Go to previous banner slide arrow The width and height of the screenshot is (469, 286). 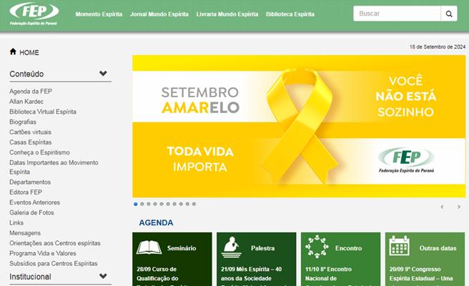[442, 207]
